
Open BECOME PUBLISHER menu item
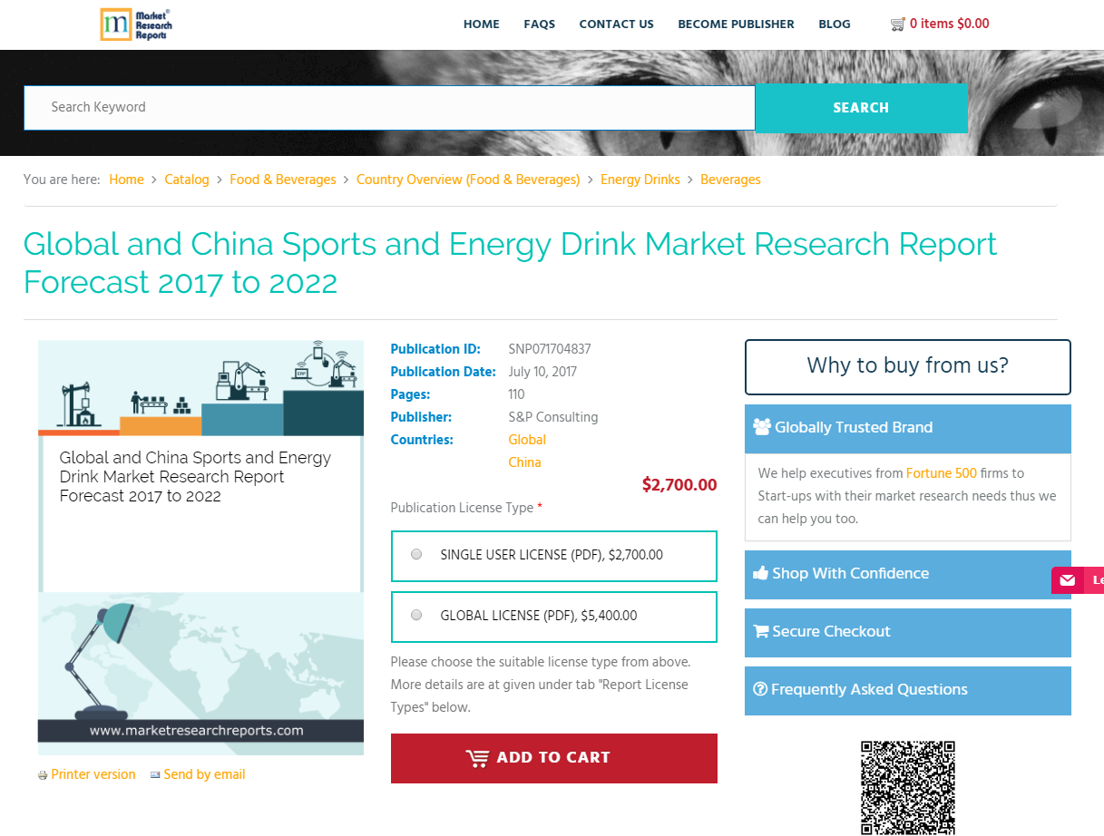point(736,24)
